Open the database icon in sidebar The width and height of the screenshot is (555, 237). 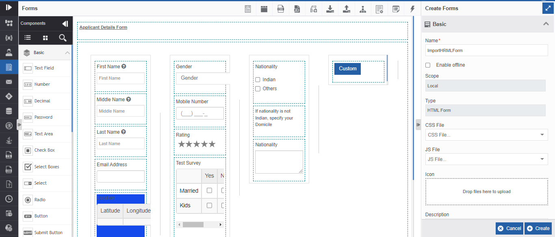[x=9, y=111]
